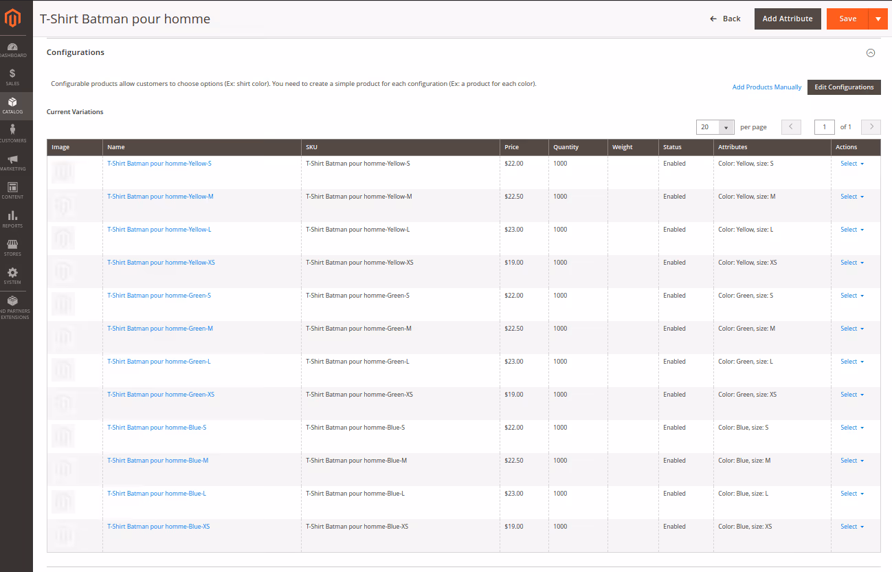Open Select actions for Green-XS variation

tap(852, 395)
